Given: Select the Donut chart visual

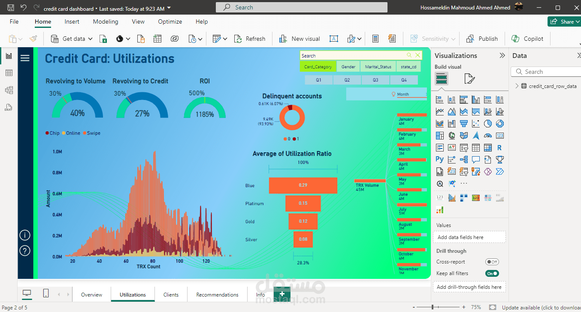Looking at the screenshot, I should [500, 124].
